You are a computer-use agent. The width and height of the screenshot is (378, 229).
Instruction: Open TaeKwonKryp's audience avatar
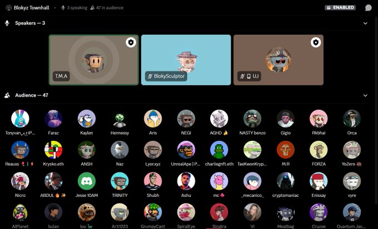tap(252, 150)
